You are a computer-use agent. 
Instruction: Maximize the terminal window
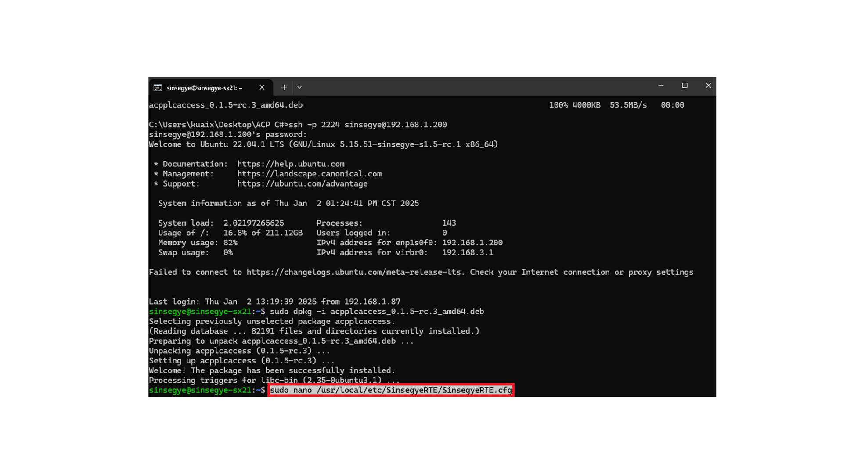click(684, 86)
